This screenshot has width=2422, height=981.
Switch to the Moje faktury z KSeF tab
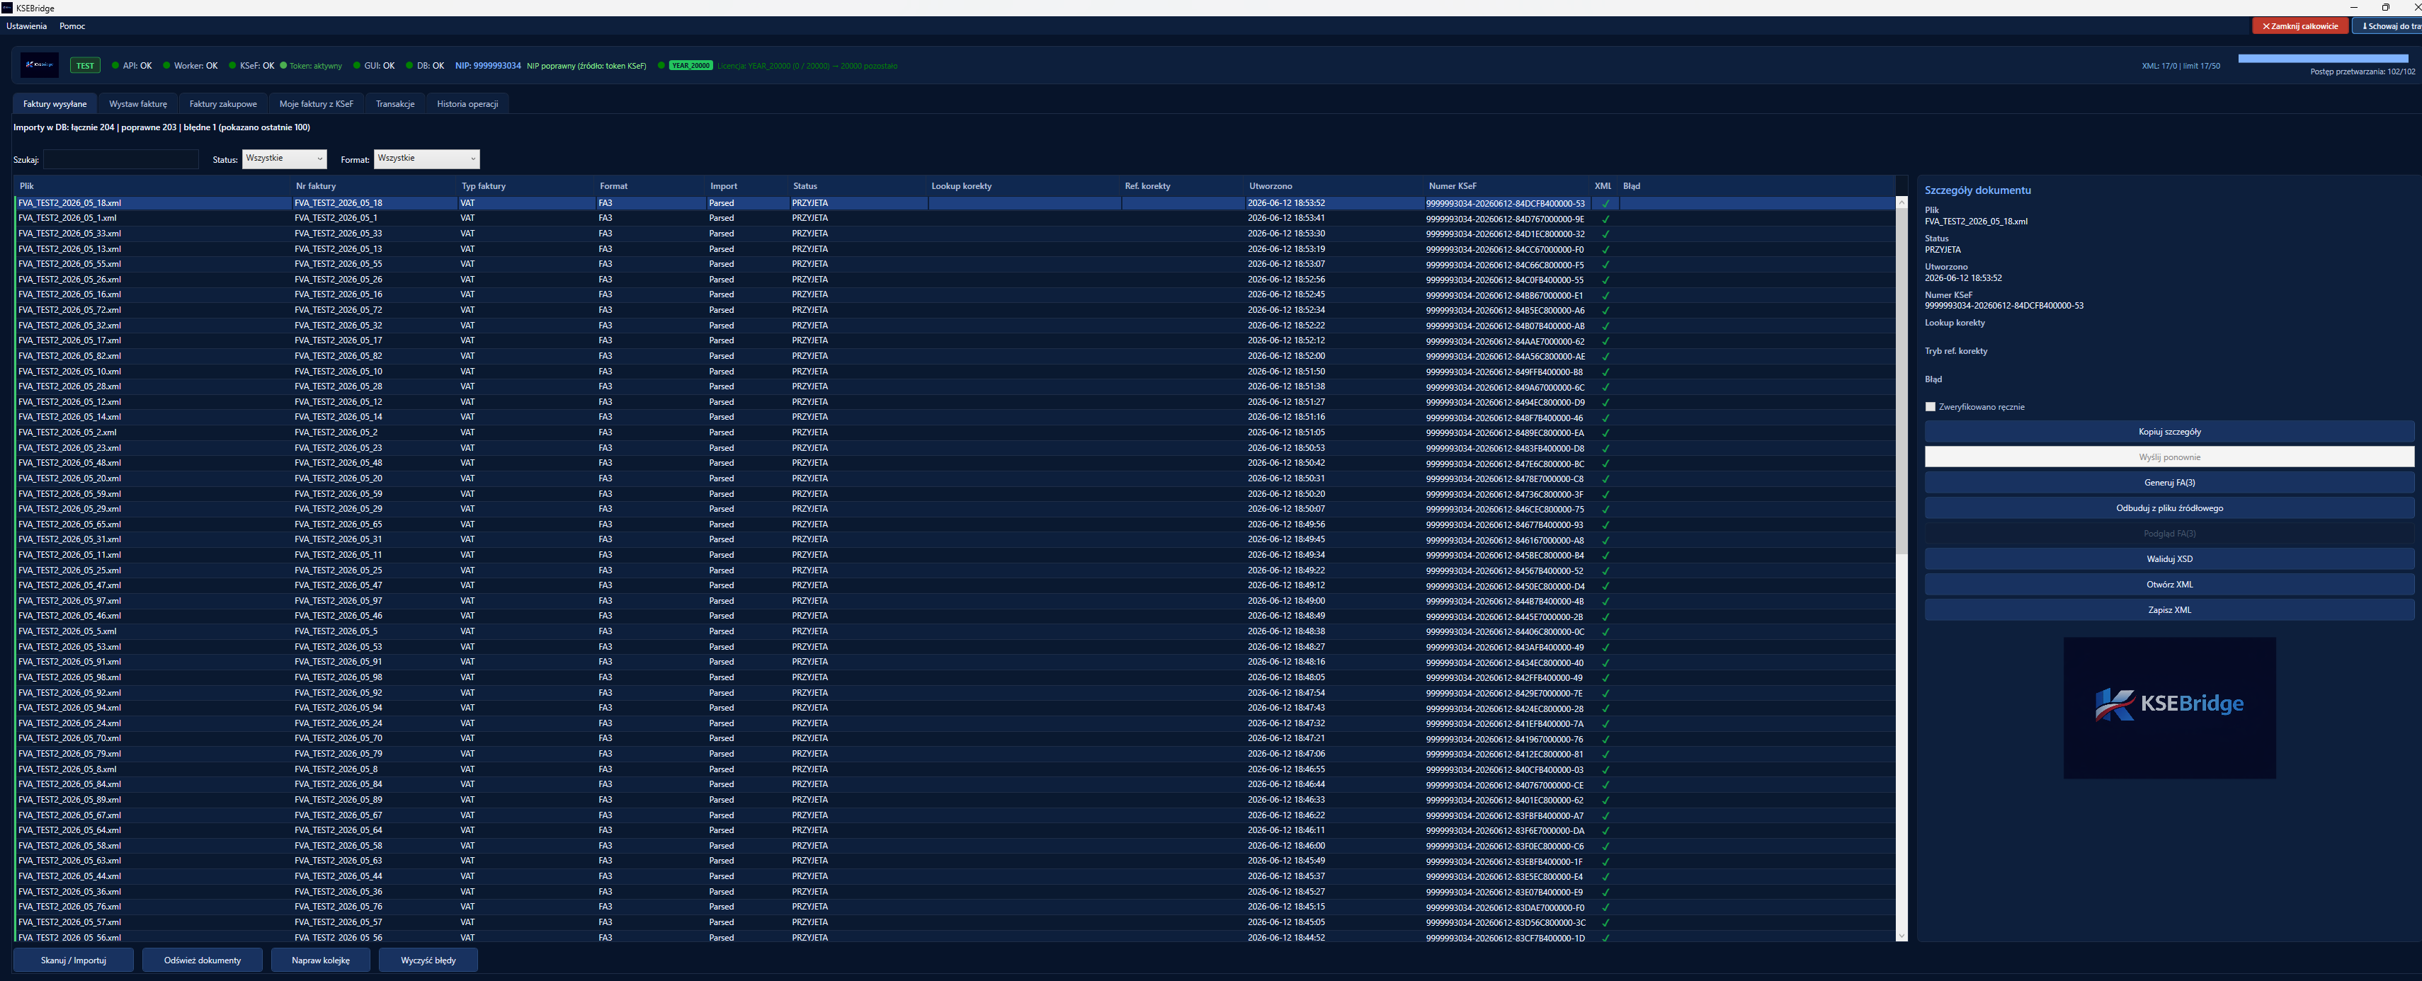click(x=316, y=104)
